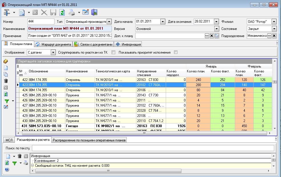Viewport: 281px width, 177px height.
Task: Click the grayed cancel icon in top toolbar
Action: (35, 12)
